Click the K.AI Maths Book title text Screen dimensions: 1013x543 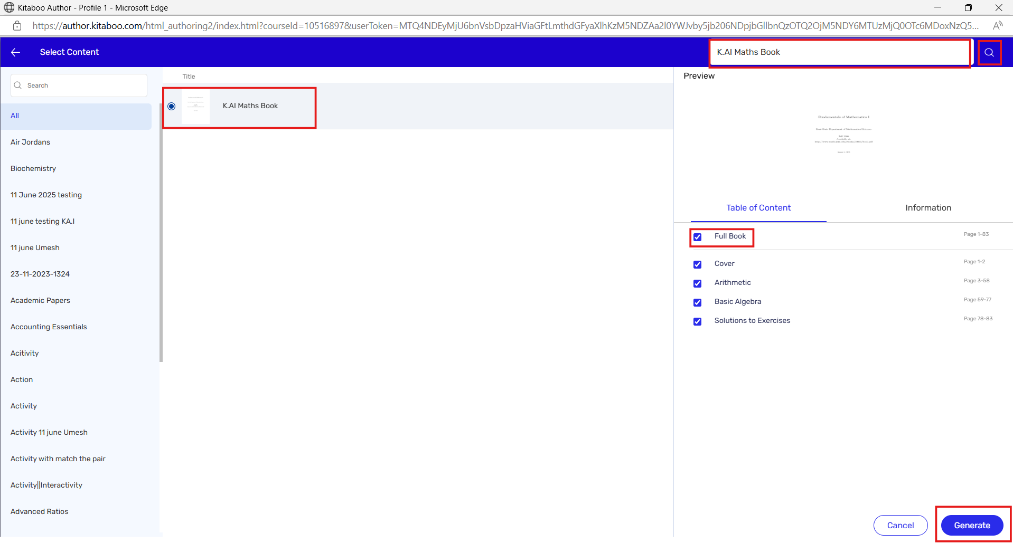[x=250, y=106]
